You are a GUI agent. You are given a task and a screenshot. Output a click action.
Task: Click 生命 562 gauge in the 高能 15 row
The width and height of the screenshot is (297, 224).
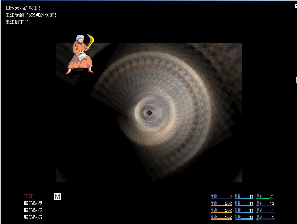[x=221, y=217]
